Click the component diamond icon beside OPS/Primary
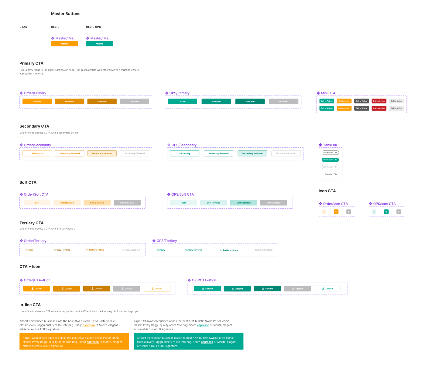The height and width of the screenshot is (369, 439). [x=167, y=93]
